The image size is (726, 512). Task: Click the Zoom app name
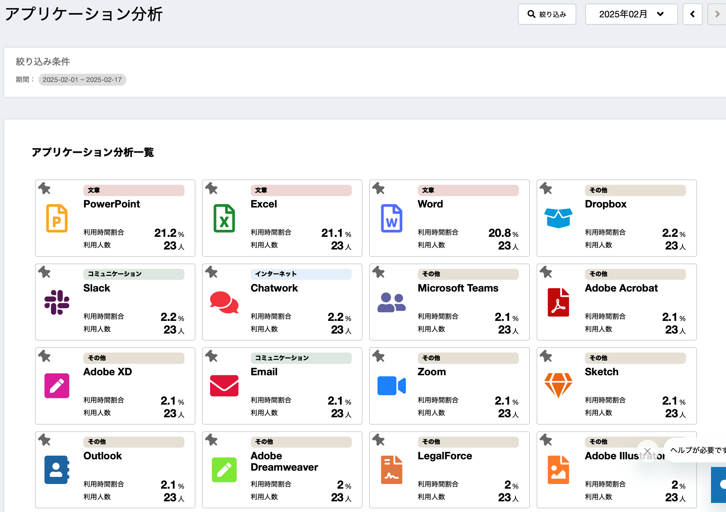point(432,372)
